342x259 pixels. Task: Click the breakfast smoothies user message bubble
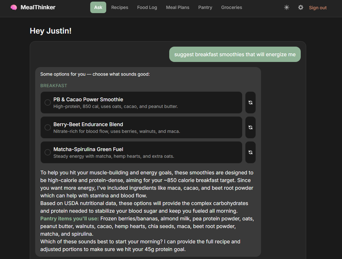coord(235,54)
